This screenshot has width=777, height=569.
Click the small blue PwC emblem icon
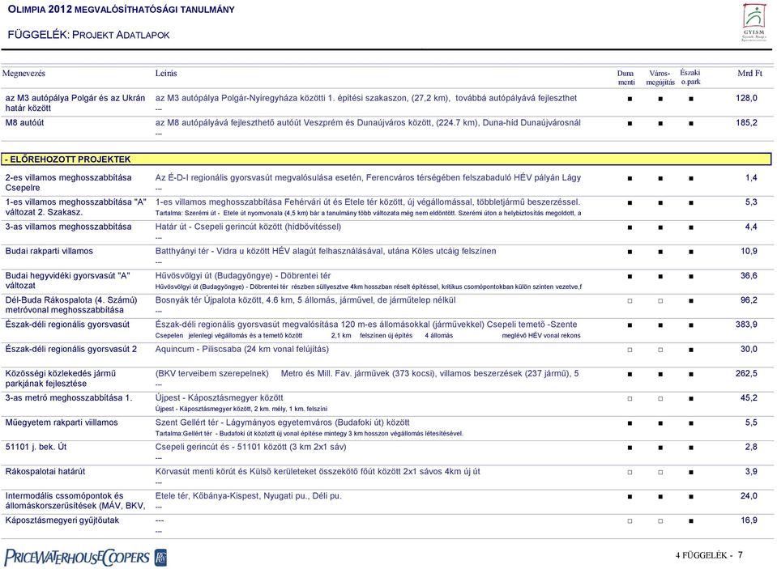pyautogui.click(x=160, y=558)
